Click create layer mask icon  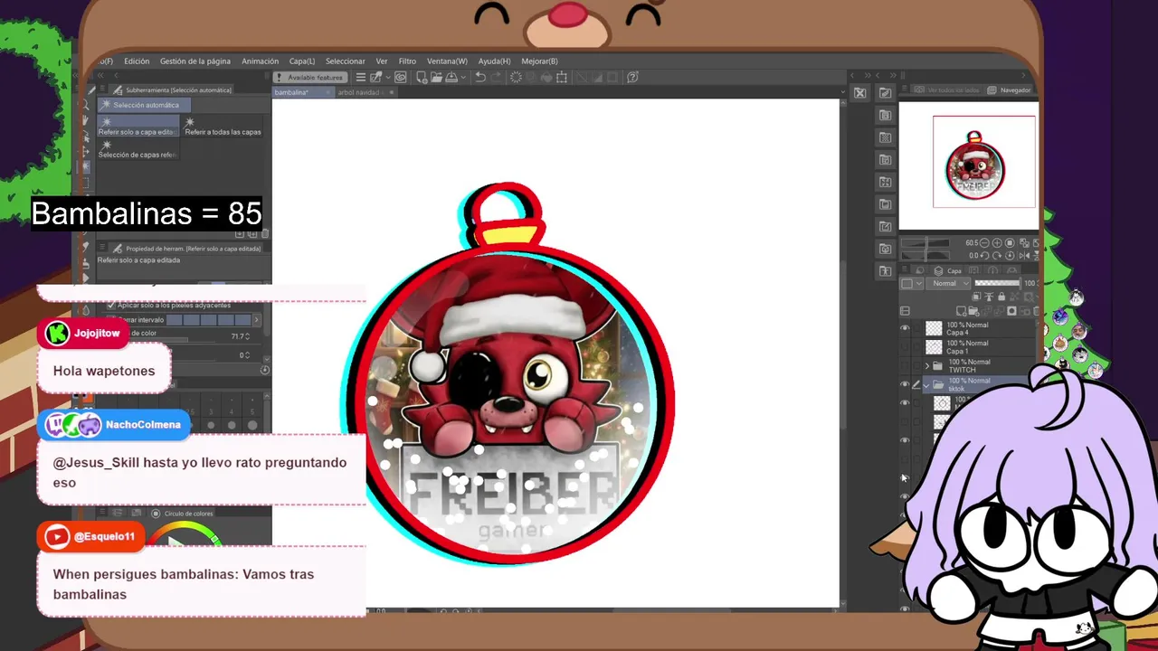coord(1011,311)
